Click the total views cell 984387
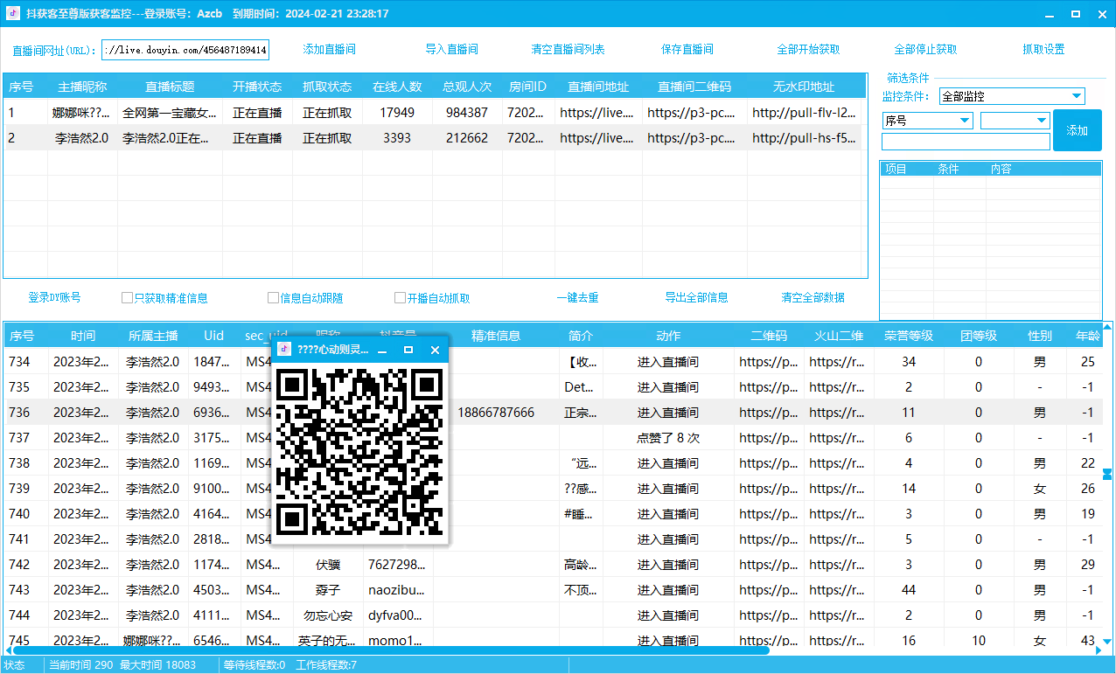This screenshot has width=1116, height=674. click(x=467, y=113)
